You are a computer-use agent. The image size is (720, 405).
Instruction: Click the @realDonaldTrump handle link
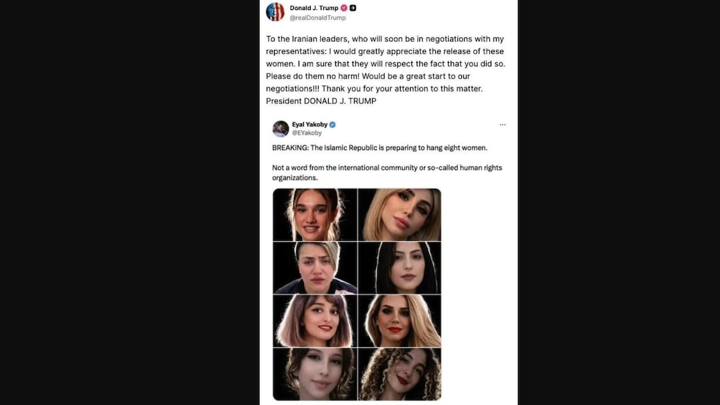pos(318,17)
